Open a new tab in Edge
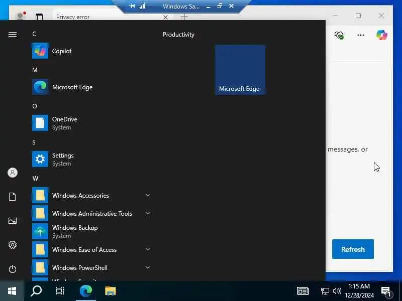Viewport: 402px width, 301px height. 184,17
